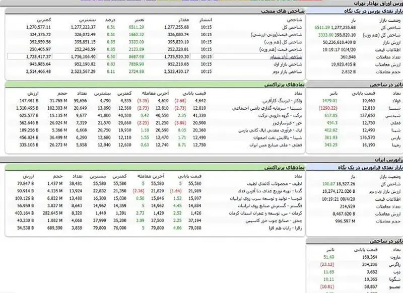Image resolution: width=403 pixels, height=293 pixels.
Task: Open the شگويا symbol in Fara Bourse impact table
Action: [x=395, y=279]
